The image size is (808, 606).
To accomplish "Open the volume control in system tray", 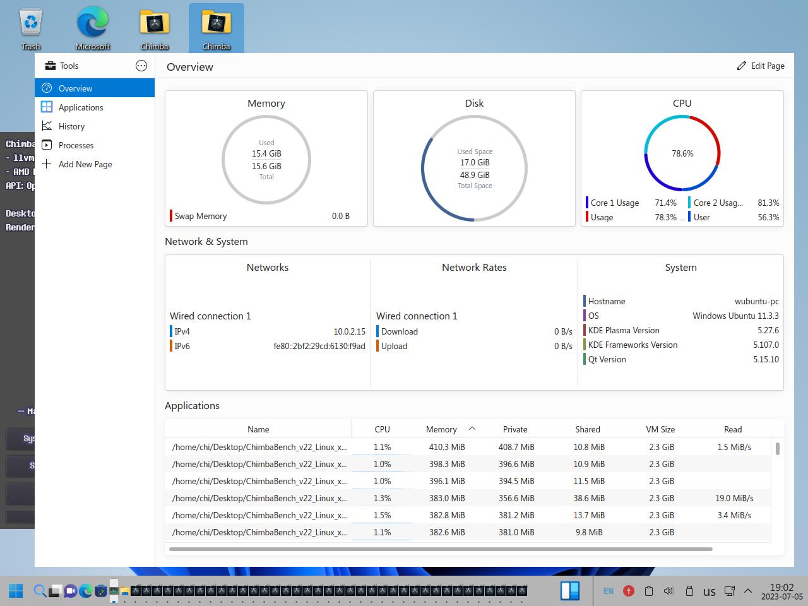I will (x=668, y=591).
